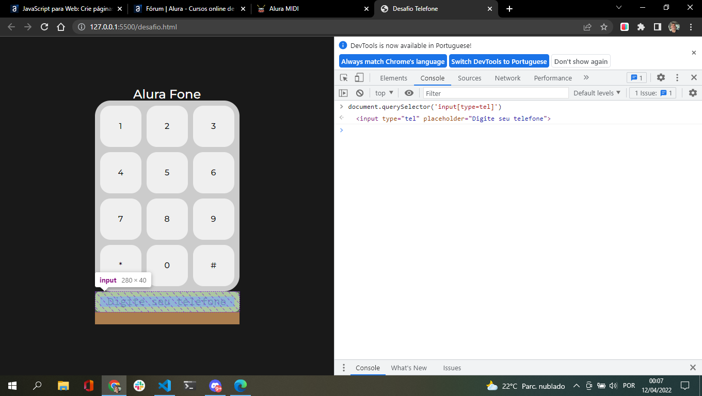Open Slack from the taskbar
702x396 pixels.
coord(139,385)
